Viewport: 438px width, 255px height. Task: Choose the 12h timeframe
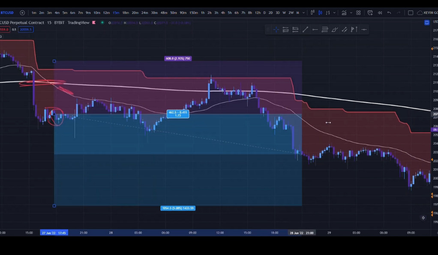point(258,12)
